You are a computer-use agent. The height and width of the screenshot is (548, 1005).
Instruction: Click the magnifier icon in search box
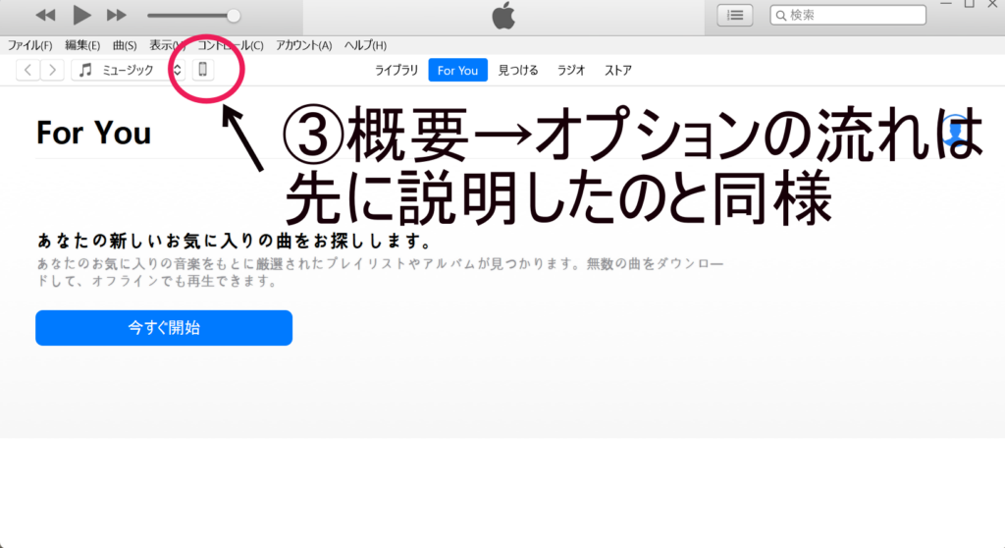pyautogui.click(x=780, y=16)
